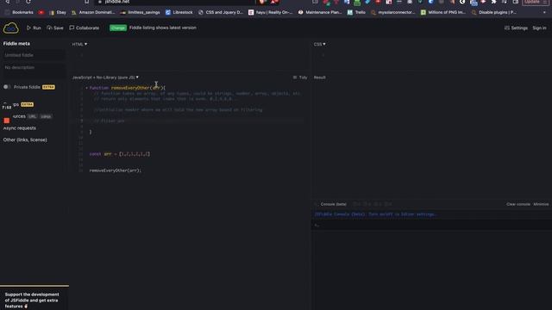Open JSFiddle Settings
This screenshot has height=310, width=552.
point(516,28)
